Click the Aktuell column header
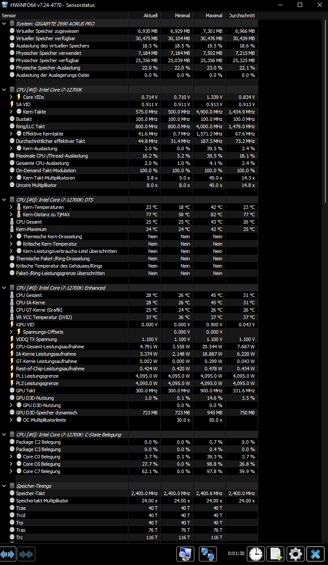 click(x=144, y=16)
